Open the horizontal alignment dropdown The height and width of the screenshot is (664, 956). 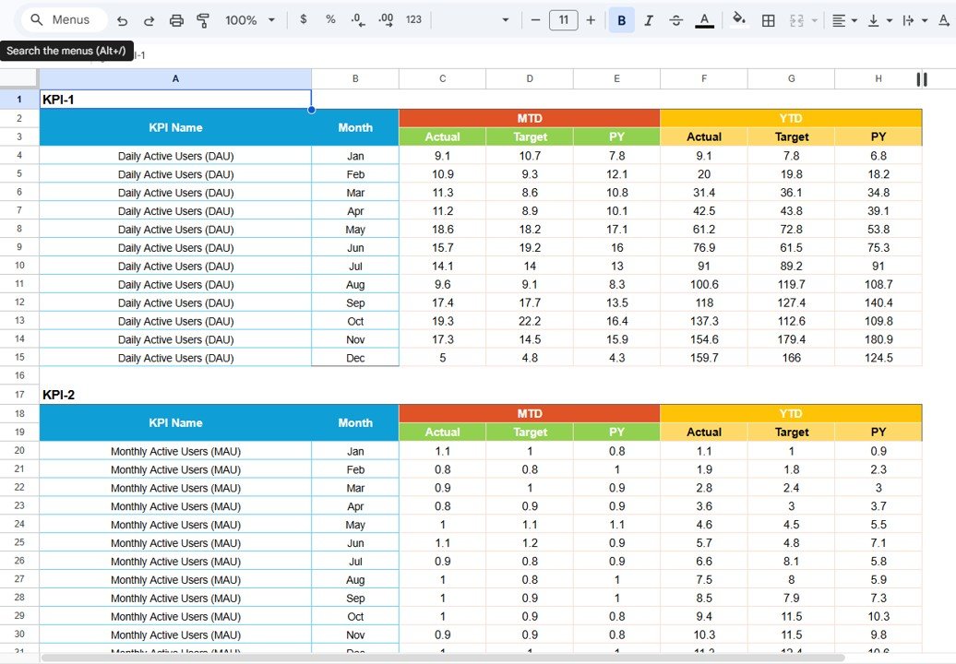(x=842, y=19)
